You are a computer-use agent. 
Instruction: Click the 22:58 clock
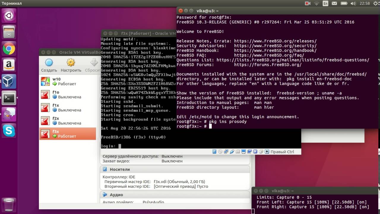(365, 3)
